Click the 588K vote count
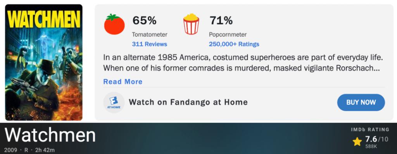The width and height of the screenshot is (397, 154). tap(371, 146)
